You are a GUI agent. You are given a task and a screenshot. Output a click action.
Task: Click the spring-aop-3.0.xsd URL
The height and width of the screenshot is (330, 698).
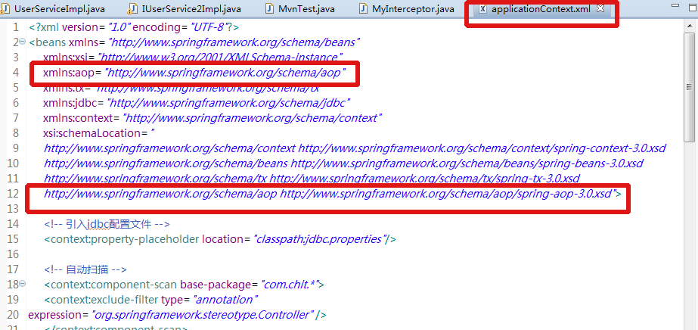click(x=446, y=194)
